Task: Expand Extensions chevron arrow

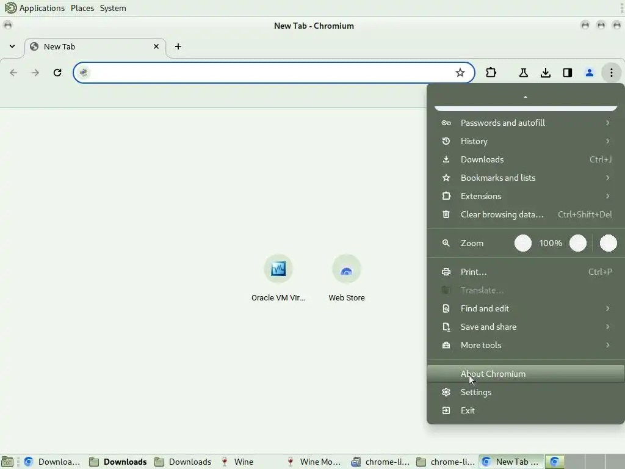Action: pos(607,196)
